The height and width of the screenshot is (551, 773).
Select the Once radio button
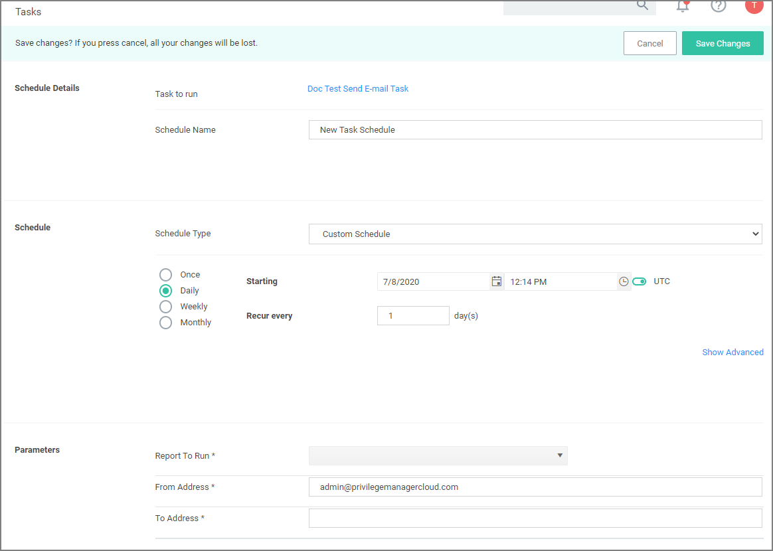[166, 275]
